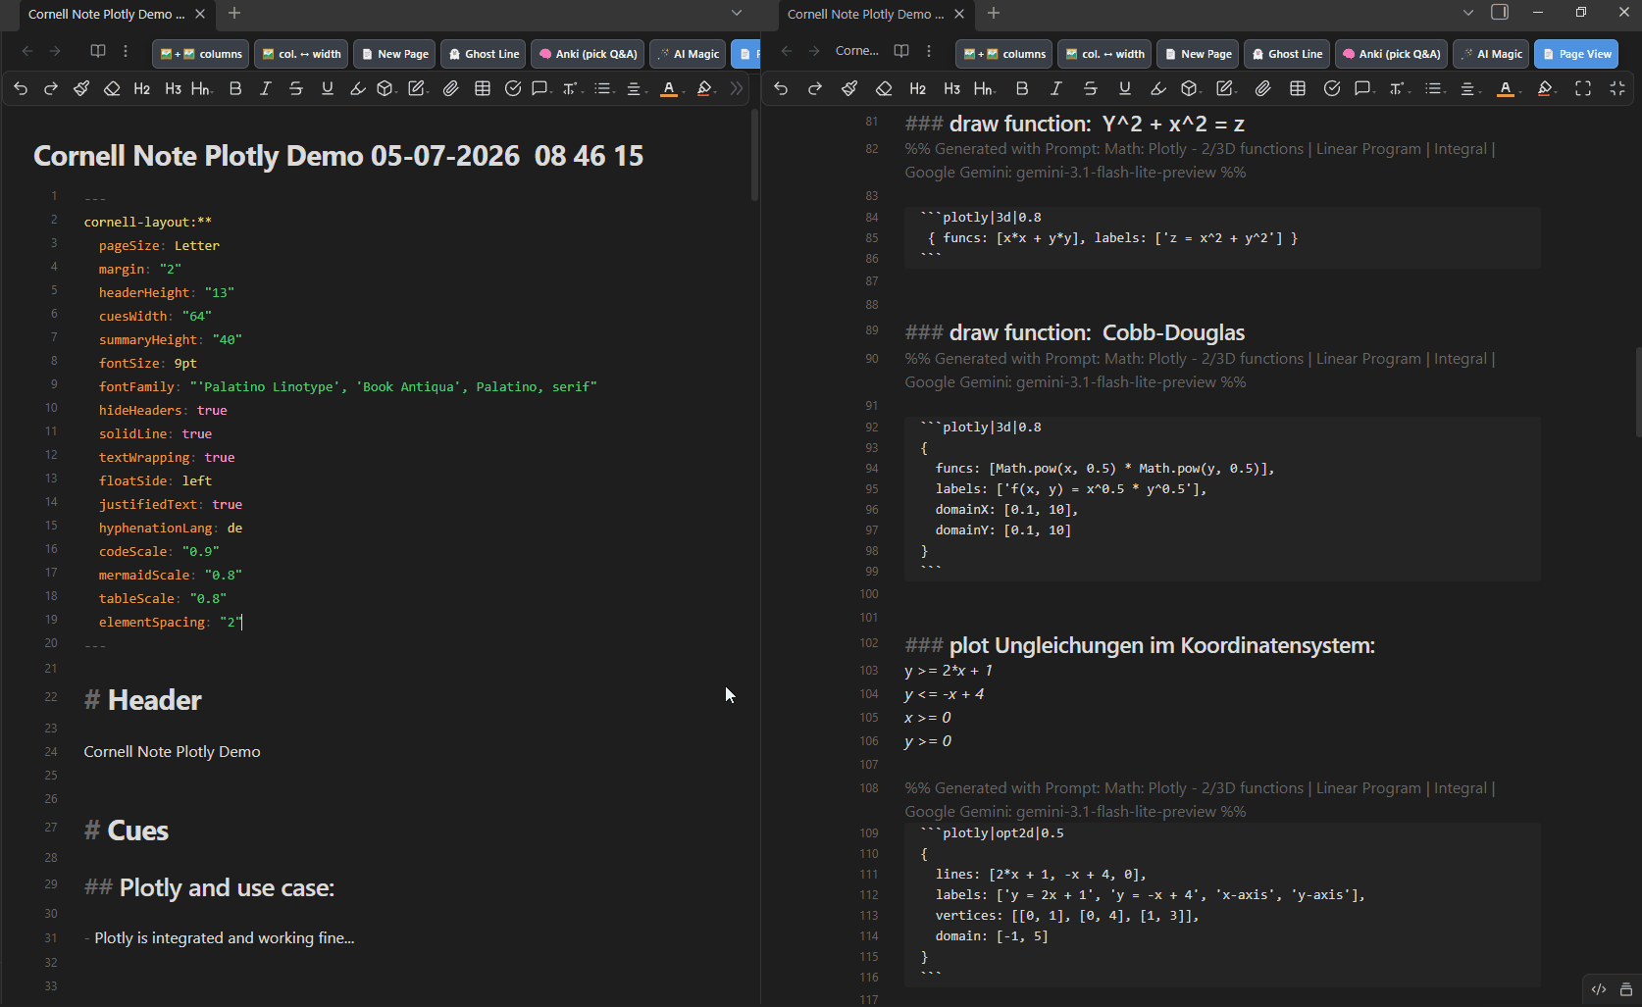Open Anki (pick Q&A) in left pane
This screenshot has width=1642, height=1007.
(588, 54)
